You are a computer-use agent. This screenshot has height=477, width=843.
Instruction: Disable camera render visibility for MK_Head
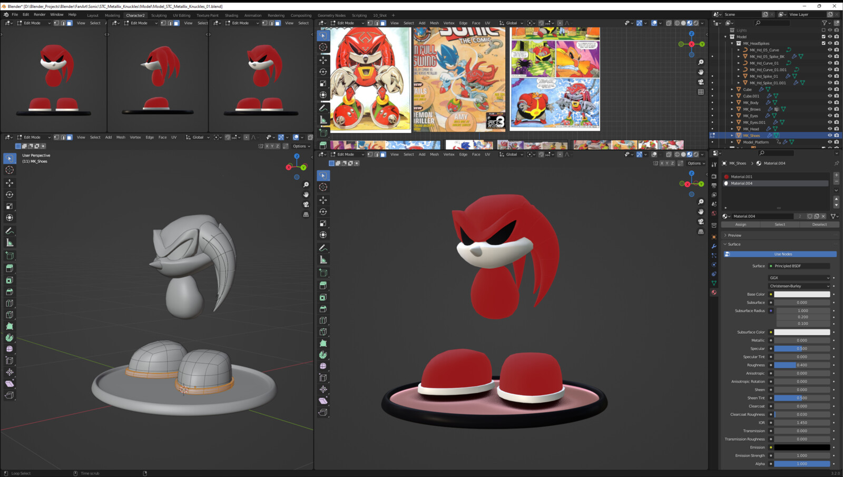pos(837,129)
